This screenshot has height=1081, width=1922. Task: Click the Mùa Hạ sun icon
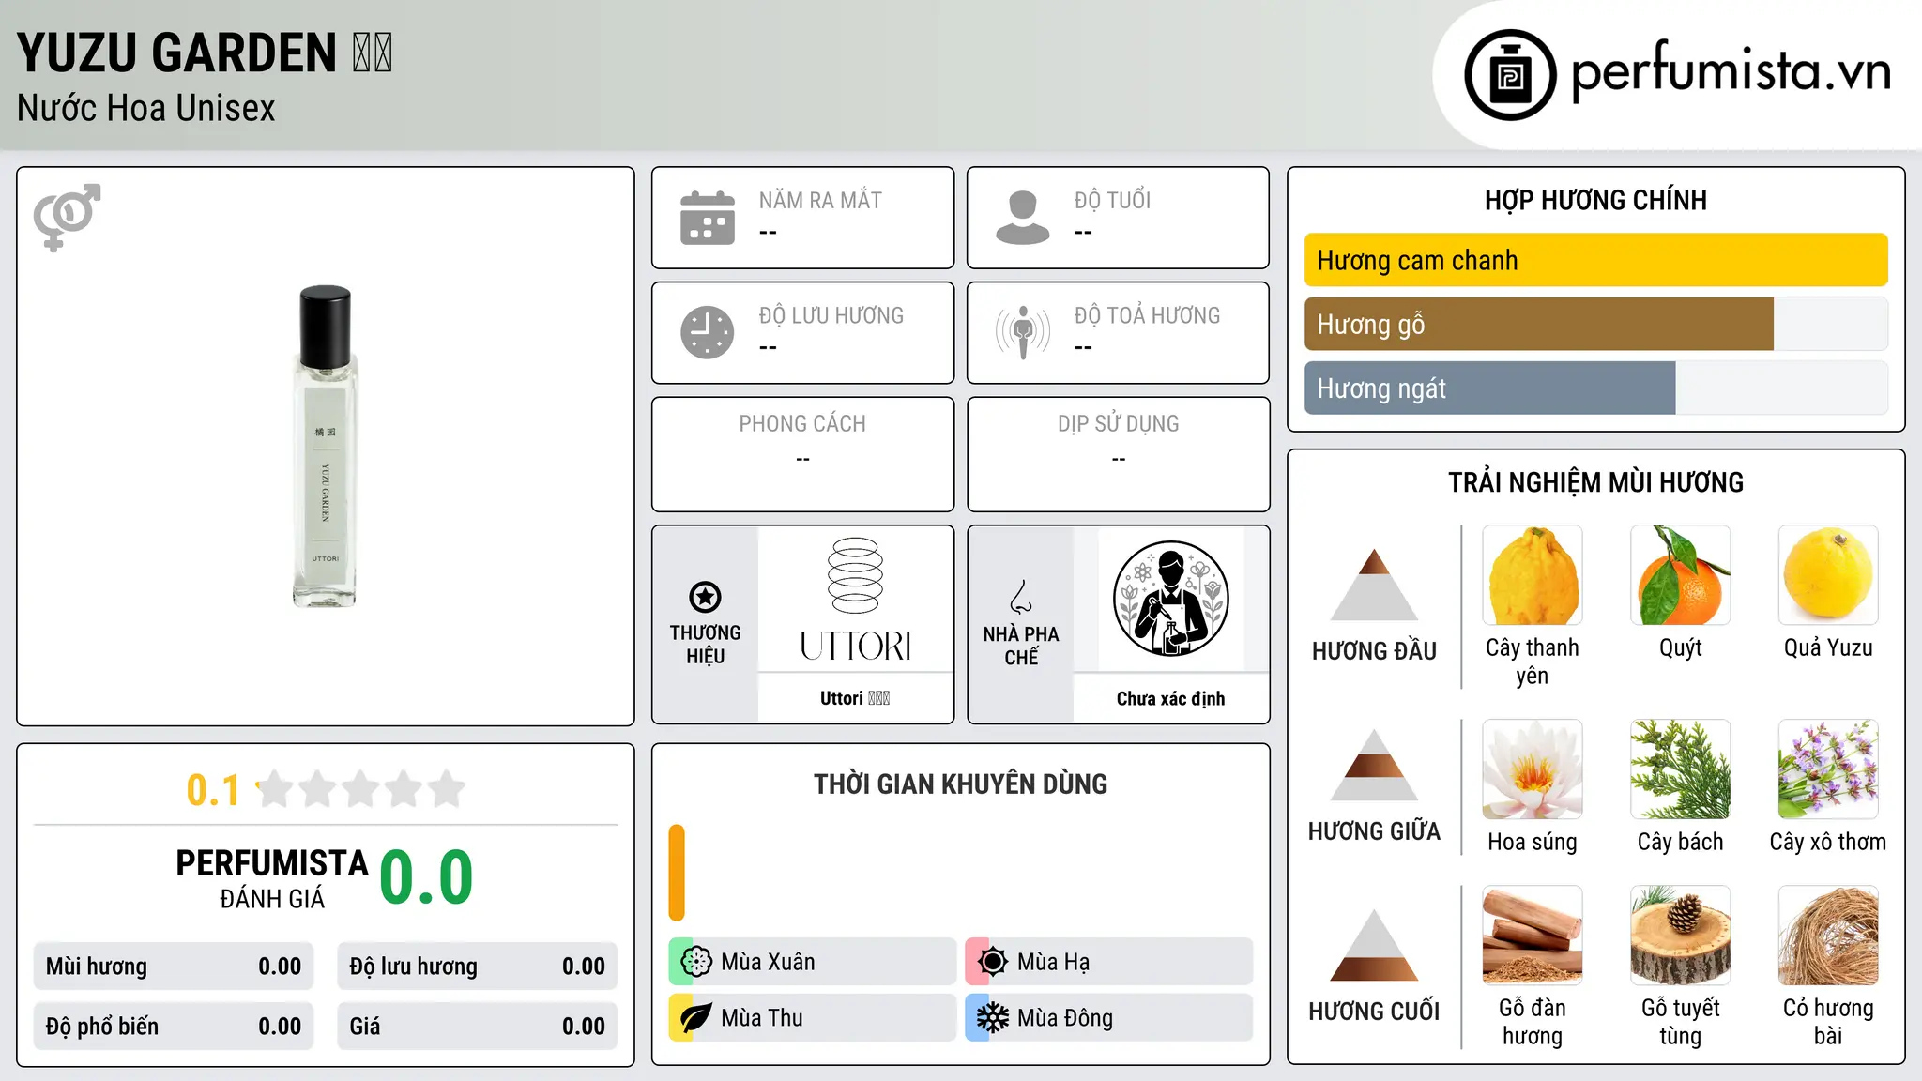pyautogui.click(x=993, y=962)
